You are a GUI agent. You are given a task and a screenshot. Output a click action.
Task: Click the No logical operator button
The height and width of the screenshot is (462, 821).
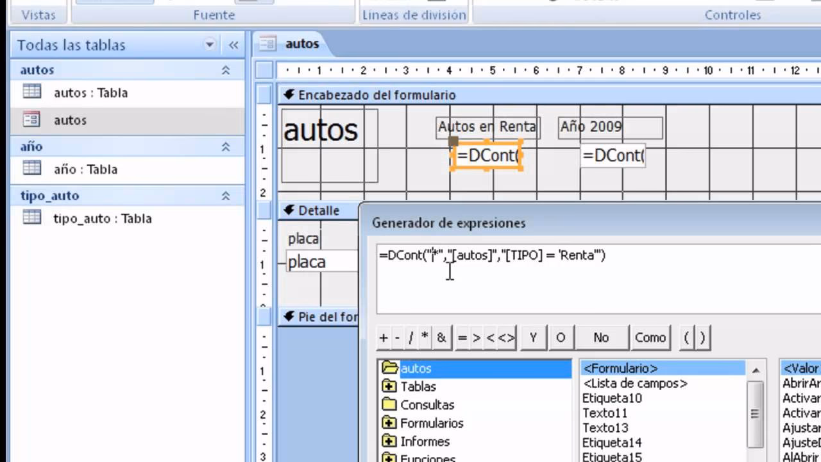click(601, 338)
